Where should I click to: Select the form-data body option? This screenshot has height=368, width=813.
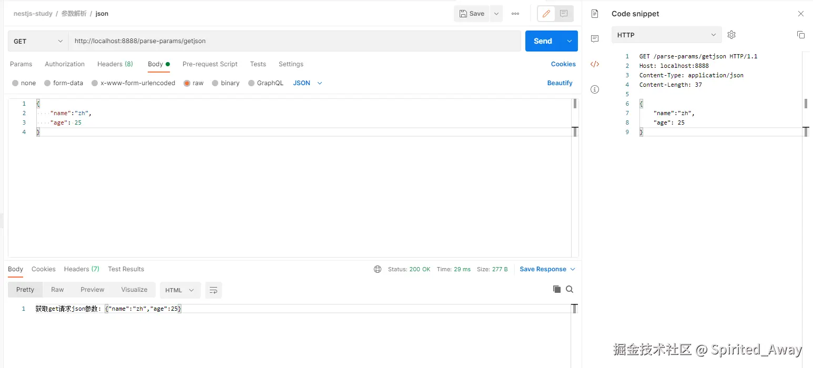point(64,83)
